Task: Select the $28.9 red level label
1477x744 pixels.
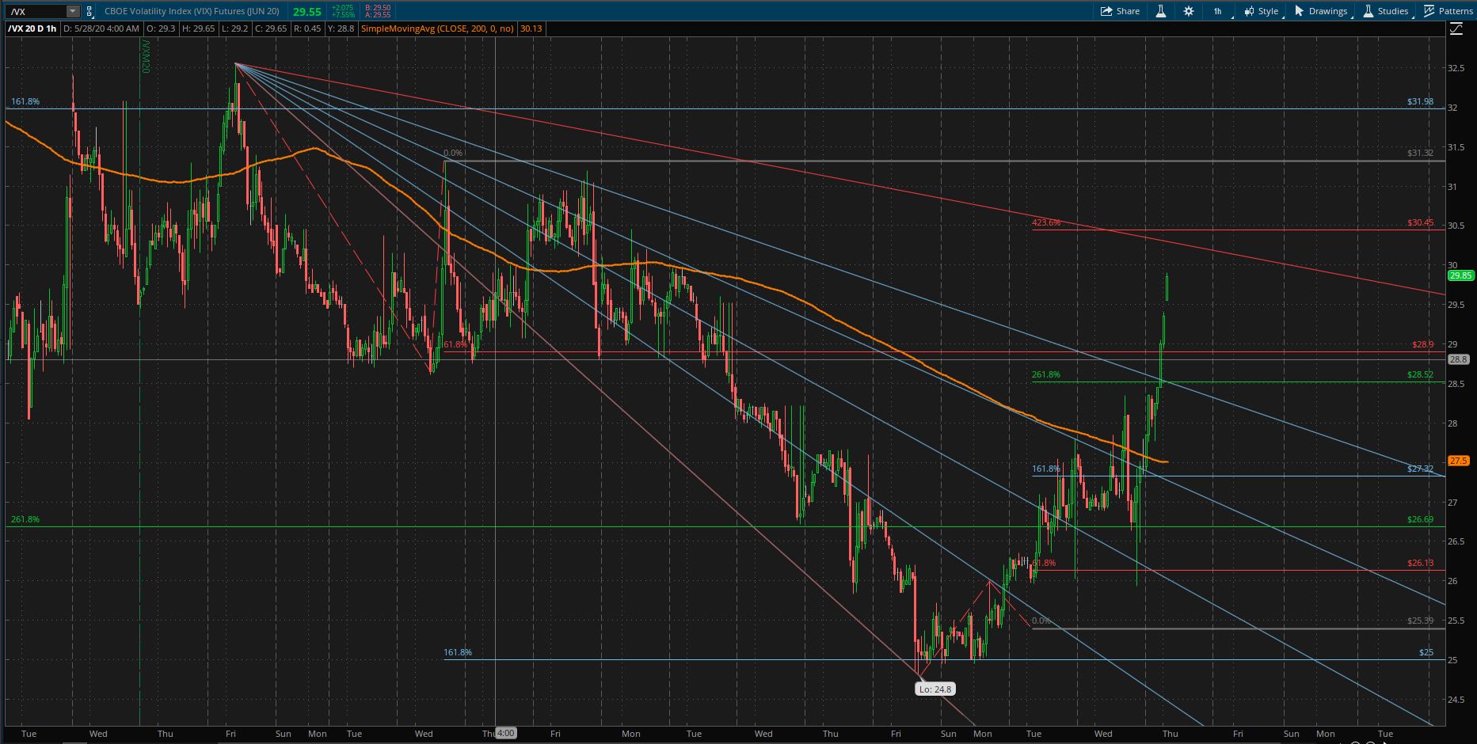Action: click(1423, 344)
